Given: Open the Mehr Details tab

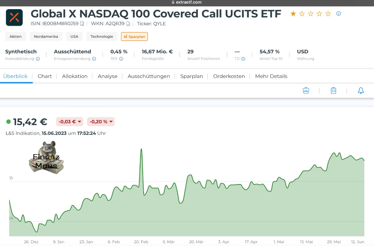Looking at the screenshot, I should 271,76.
